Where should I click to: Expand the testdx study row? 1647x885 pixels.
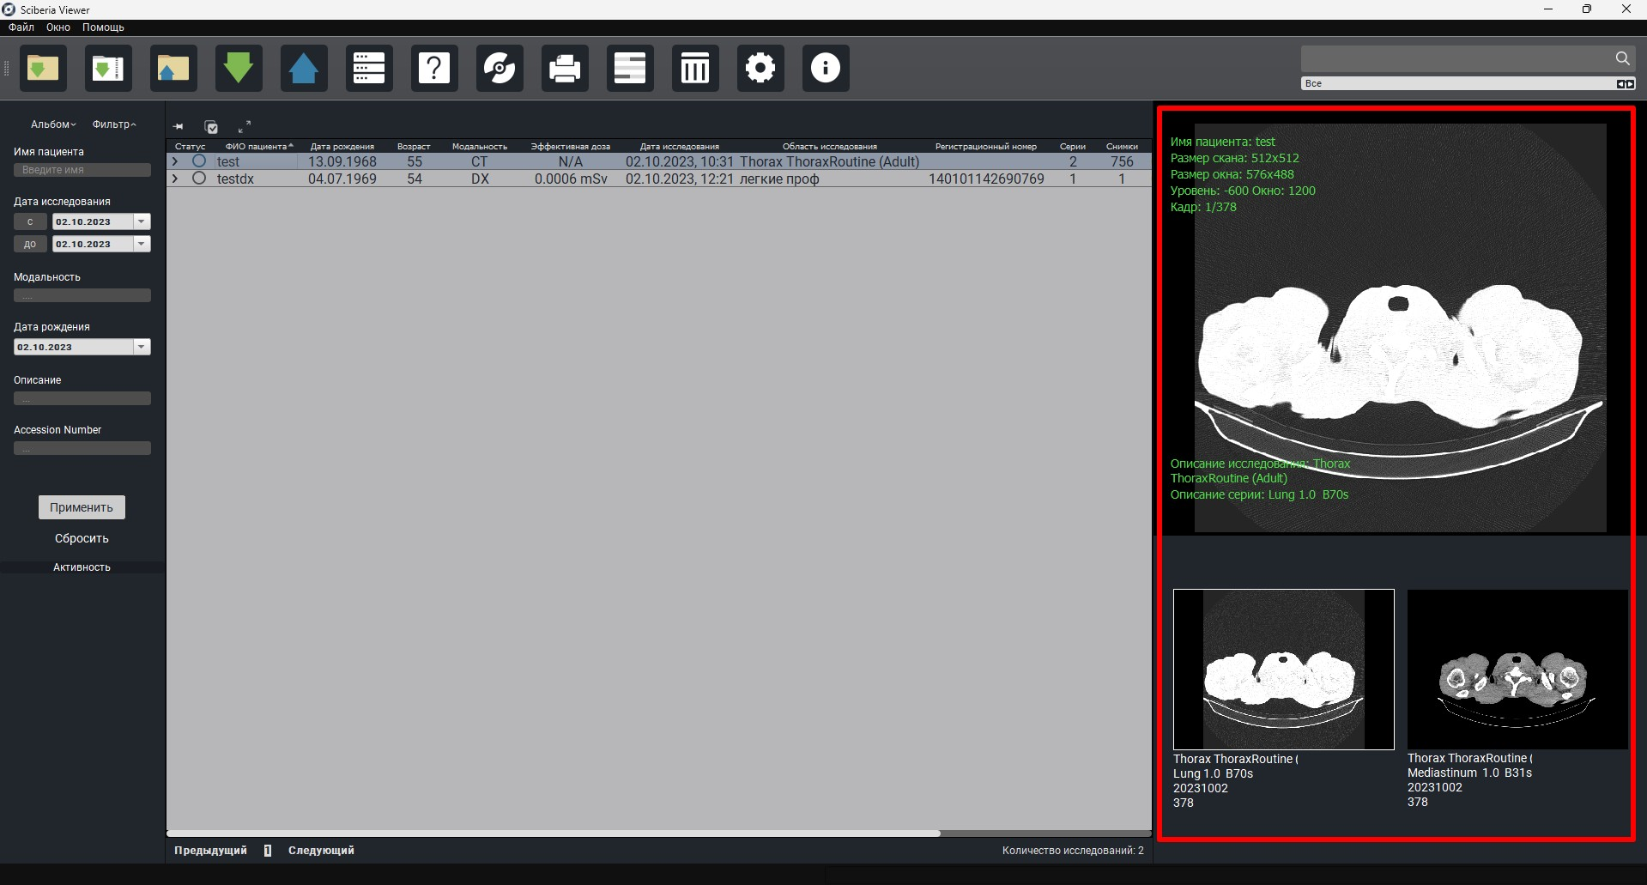175,179
